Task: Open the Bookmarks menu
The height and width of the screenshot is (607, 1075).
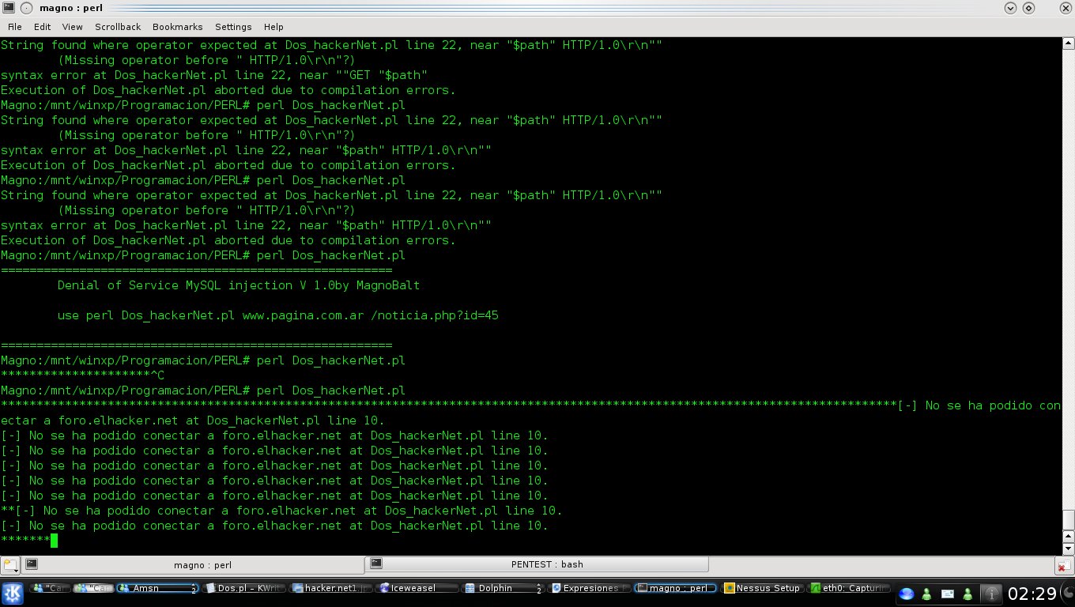Action: (178, 27)
